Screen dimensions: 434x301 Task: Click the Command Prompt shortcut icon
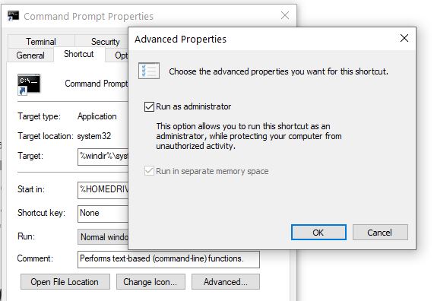(29, 84)
